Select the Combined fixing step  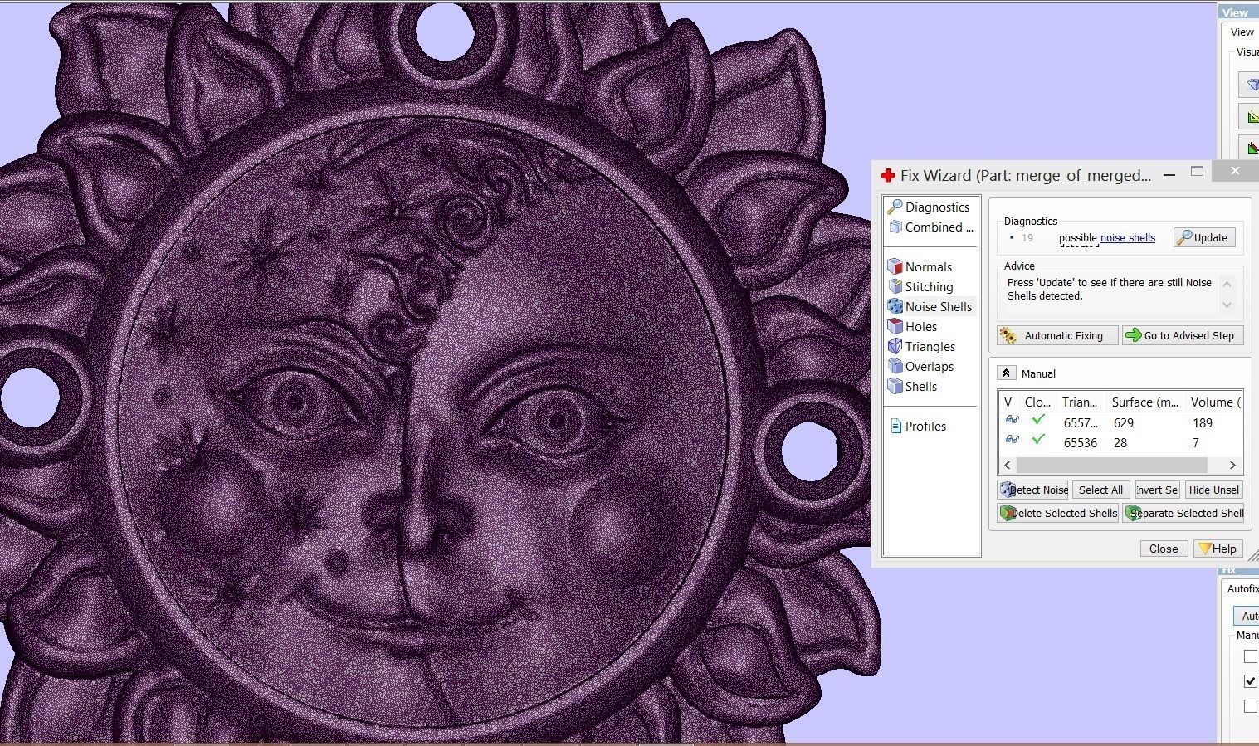[930, 227]
